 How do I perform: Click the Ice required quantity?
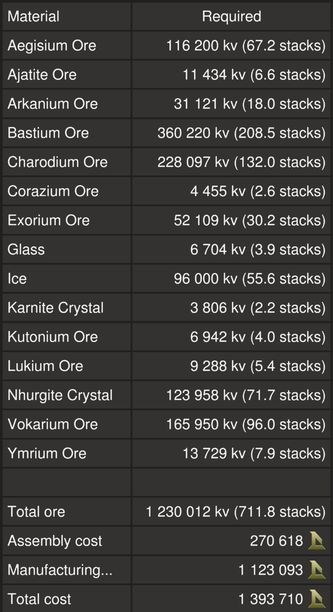[249, 278]
